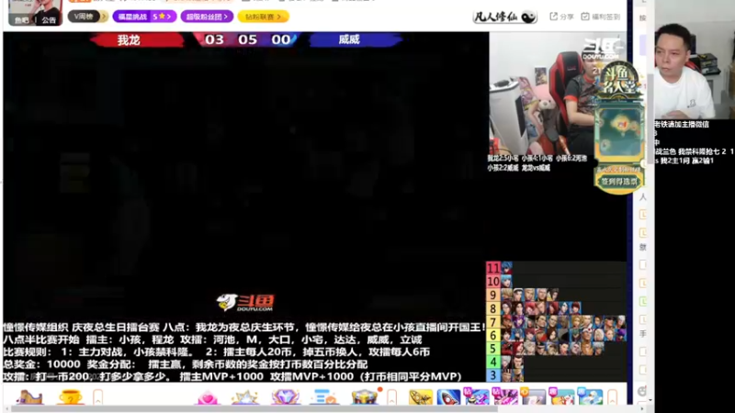Viewport: 735px width, 413px height.
Task: Click the rocking horse gift icon
Action: (x=30, y=397)
